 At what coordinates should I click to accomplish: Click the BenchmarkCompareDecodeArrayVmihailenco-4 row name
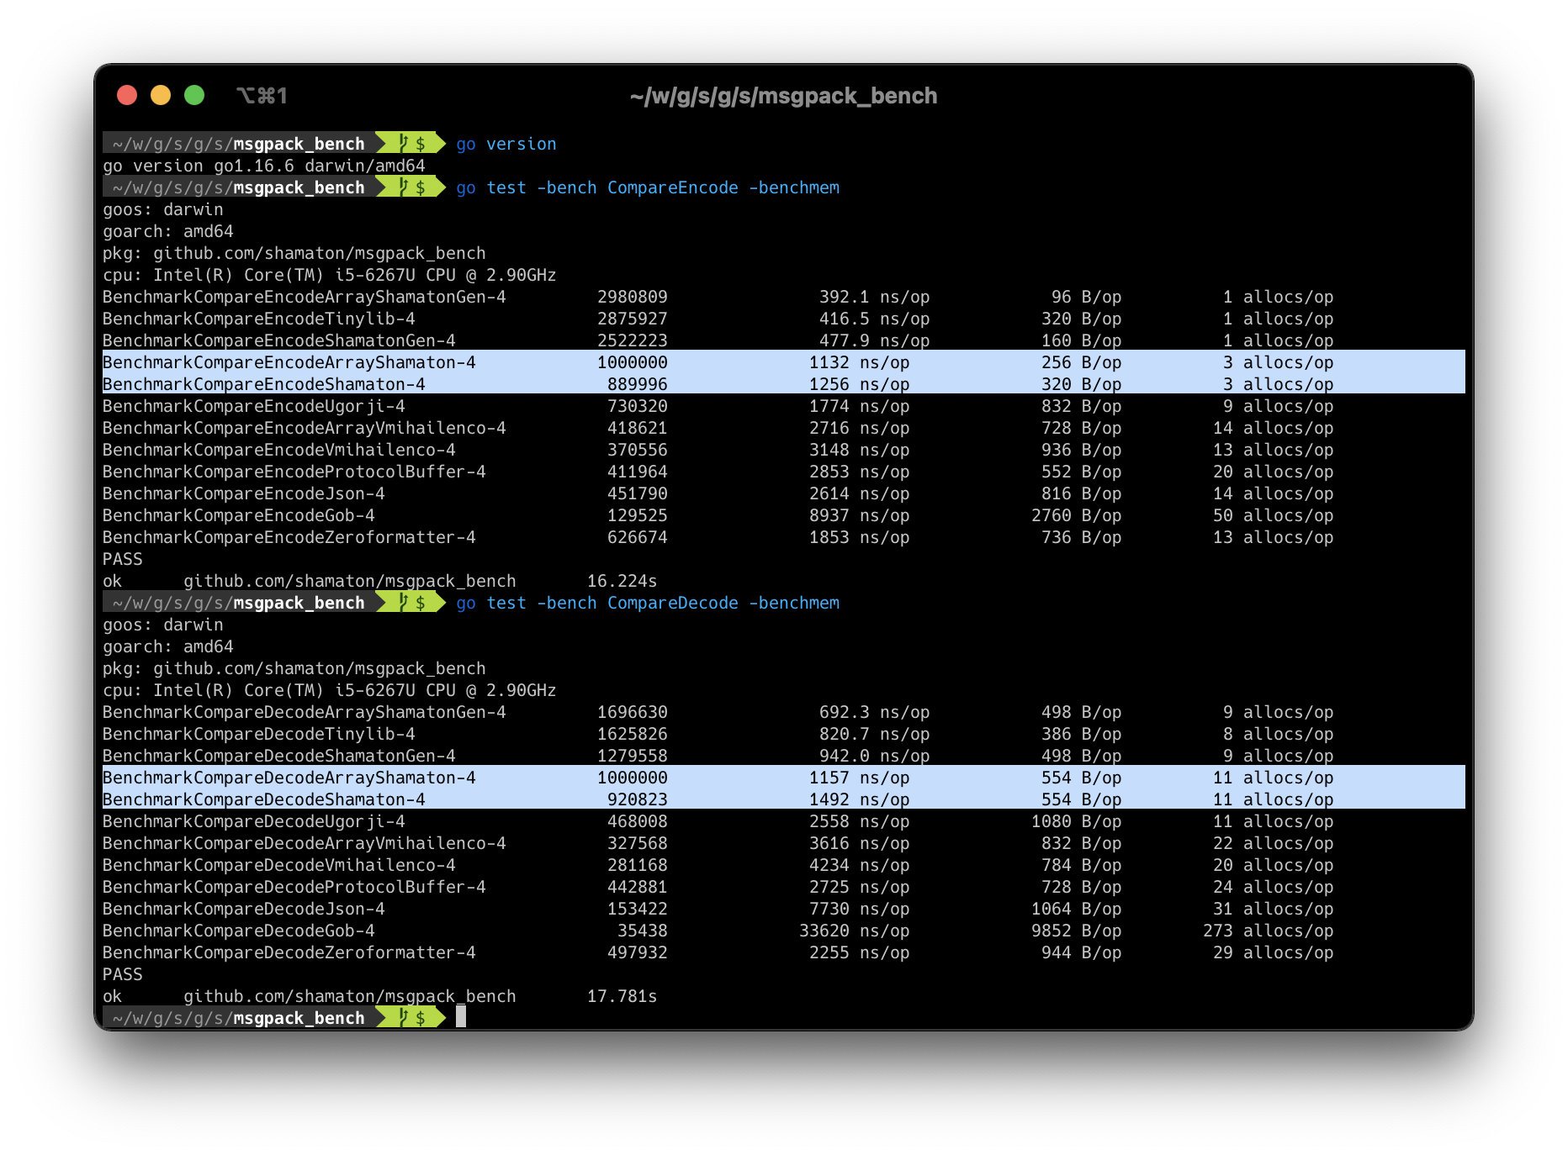305,843
